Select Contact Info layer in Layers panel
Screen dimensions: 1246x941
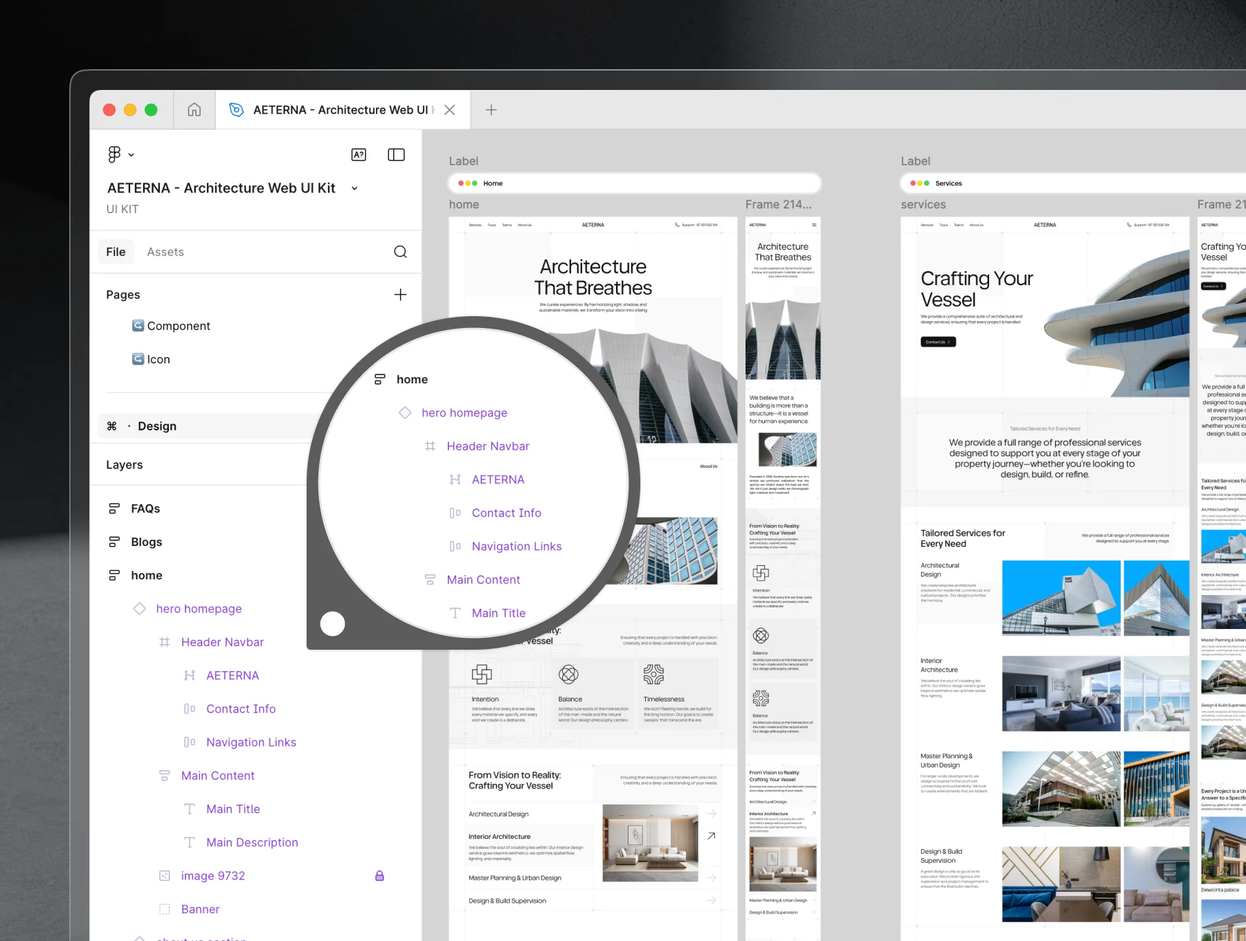pyautogui.click(x=241, y=709)
